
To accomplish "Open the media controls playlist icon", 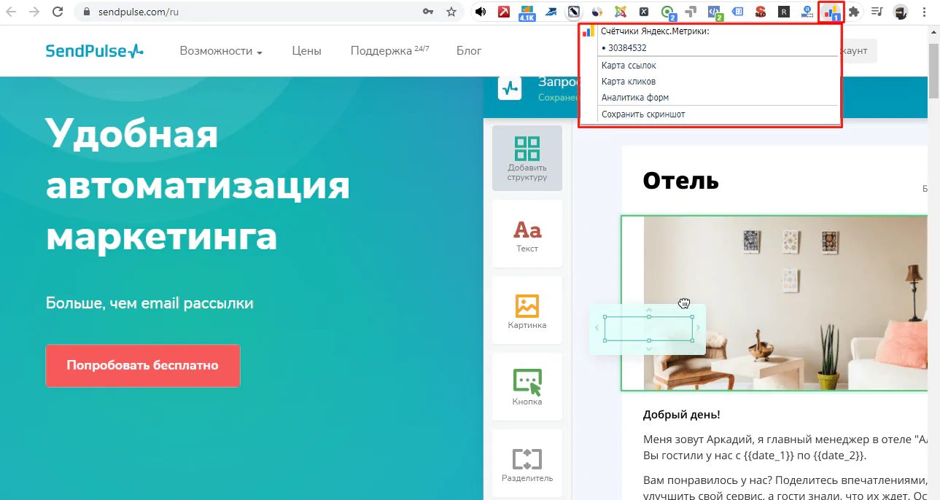I will (x=877, y=12).
